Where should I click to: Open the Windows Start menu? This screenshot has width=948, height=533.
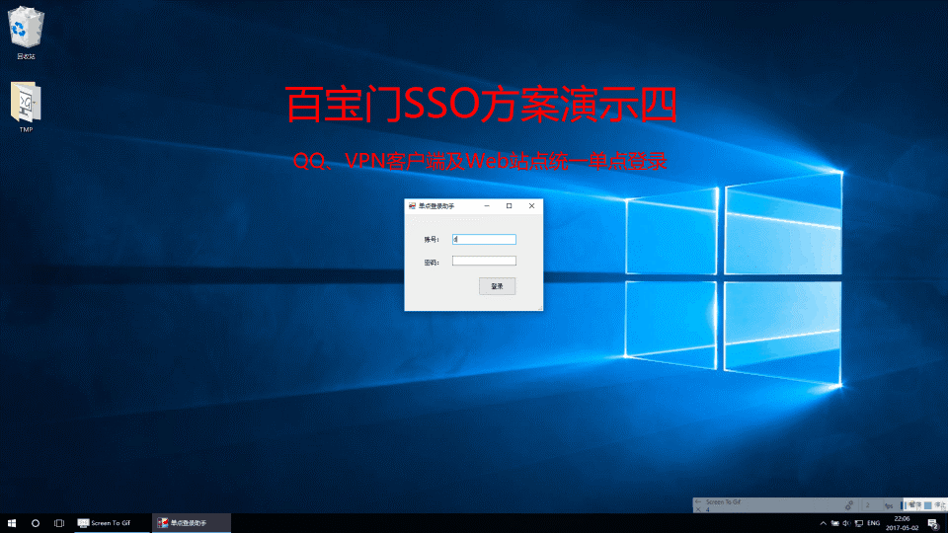point(12,523)
